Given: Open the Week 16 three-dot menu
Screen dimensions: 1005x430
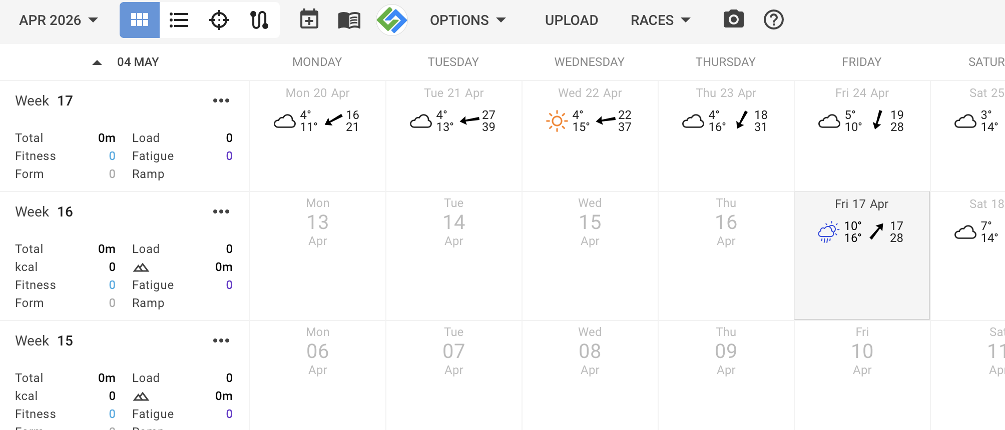Looking at the screenshot, I should pyautogui.click(x=221, y=211).
